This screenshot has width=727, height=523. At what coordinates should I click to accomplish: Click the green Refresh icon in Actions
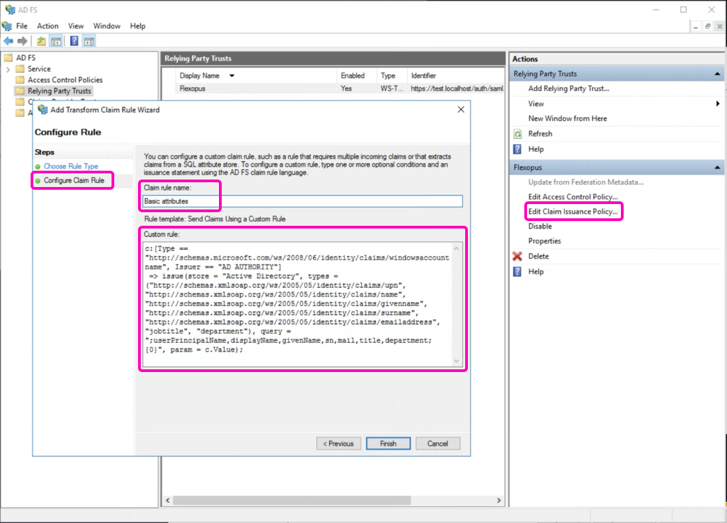[518, 134]
